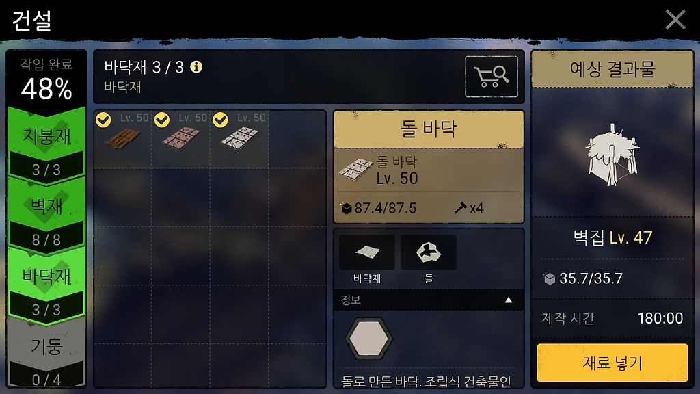The height and width of the screenshot is (394, 700).
Task: Select the pink tile floor item
Action: tap(180, 138)
